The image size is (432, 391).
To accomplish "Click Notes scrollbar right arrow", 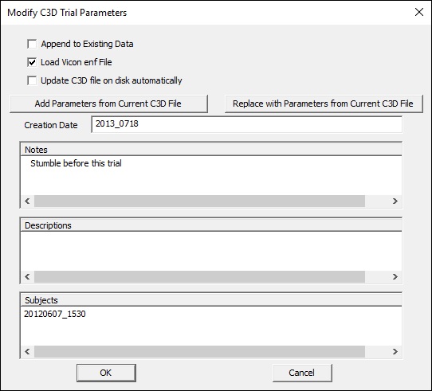I will point(395,201).
